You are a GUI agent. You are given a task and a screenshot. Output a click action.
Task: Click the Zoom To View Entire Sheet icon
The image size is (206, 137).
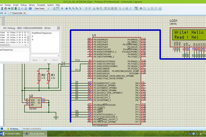click(x=77, y=8)
